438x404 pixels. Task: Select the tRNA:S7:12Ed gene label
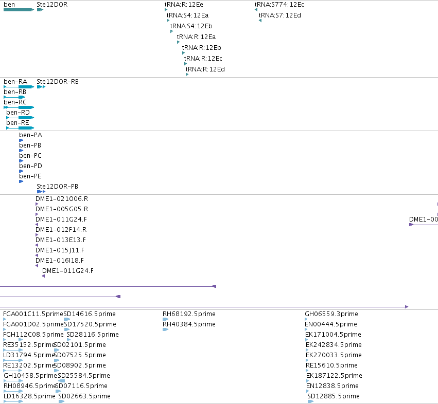[x=280, y=15]
